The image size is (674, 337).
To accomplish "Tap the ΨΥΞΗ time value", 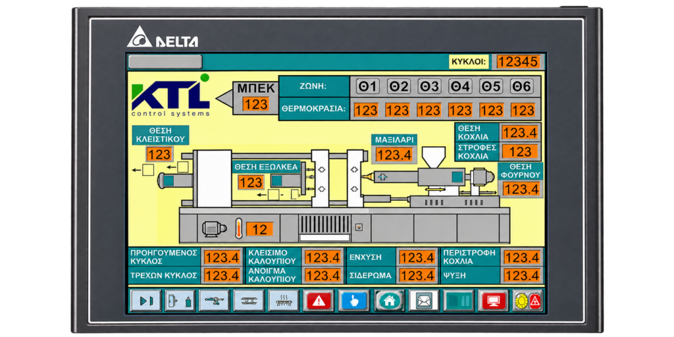I will (521, 275).
